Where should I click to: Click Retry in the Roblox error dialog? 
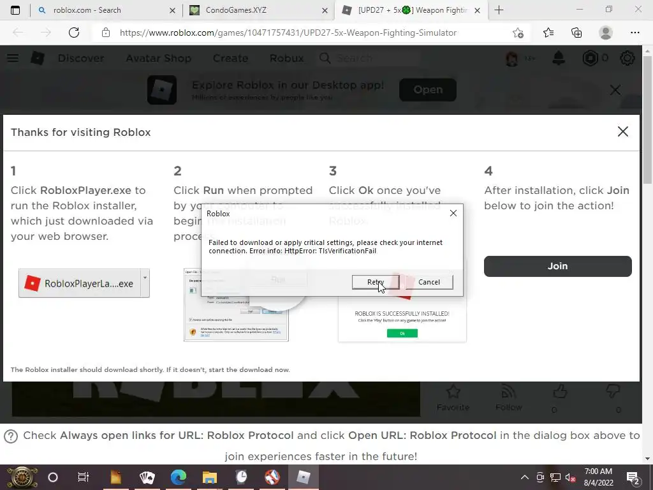(375, 282)
